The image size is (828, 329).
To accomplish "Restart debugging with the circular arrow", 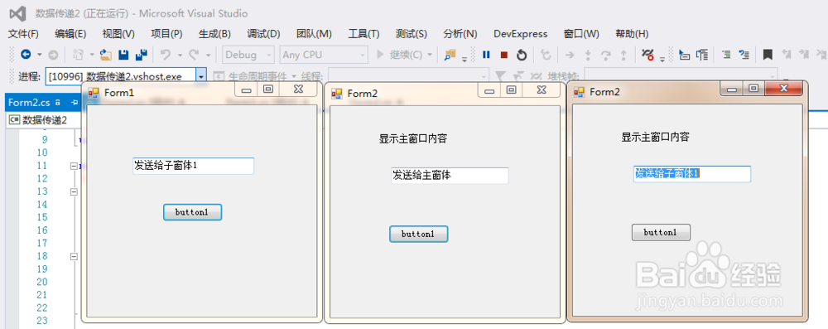I will 522,55.
